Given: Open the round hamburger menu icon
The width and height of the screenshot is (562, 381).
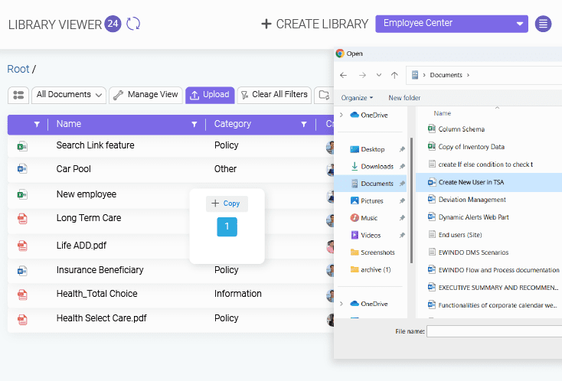Looking at the screenshot, I should point(543,24).
